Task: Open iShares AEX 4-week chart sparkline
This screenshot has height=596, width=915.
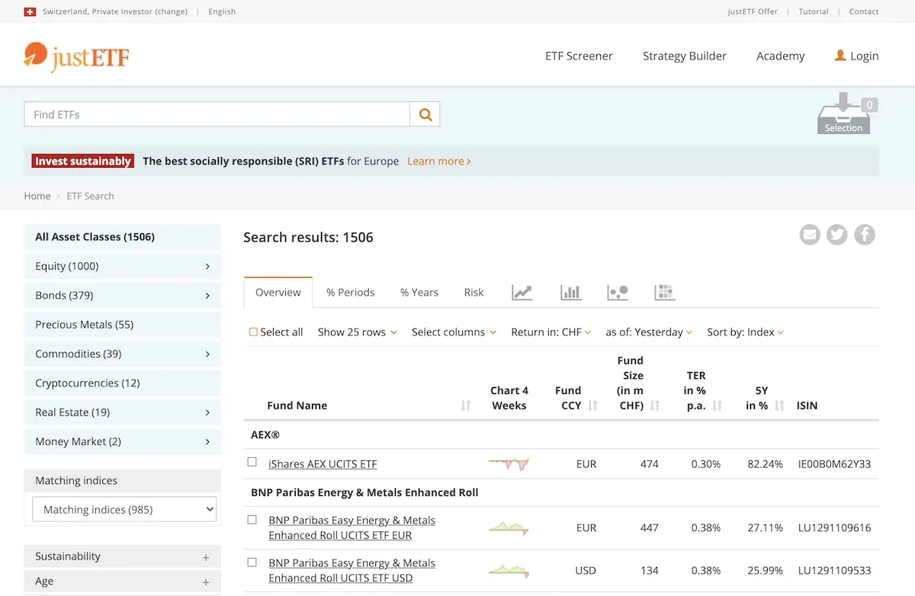Action: (x=509, y=463)
